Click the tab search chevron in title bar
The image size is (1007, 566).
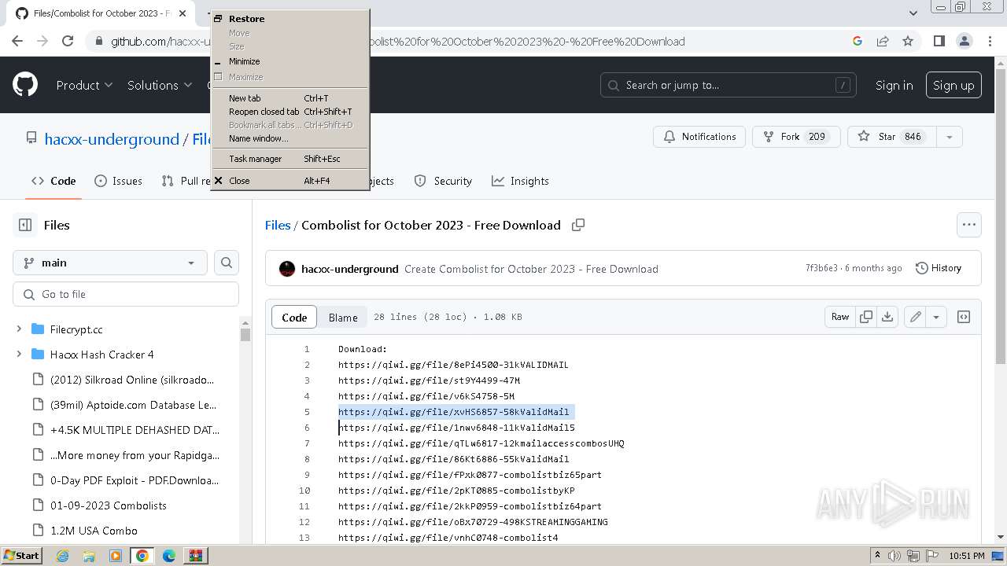[913, 13]
